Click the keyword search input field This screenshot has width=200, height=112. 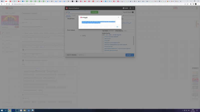(x=79, y=12)
